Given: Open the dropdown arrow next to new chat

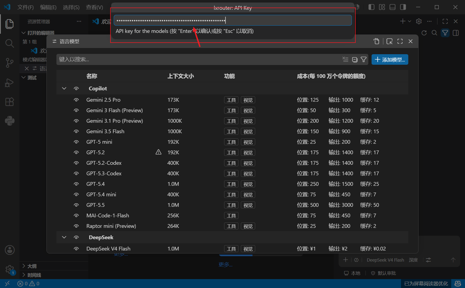Looking at the screenshot, I should tap(409, 21).
